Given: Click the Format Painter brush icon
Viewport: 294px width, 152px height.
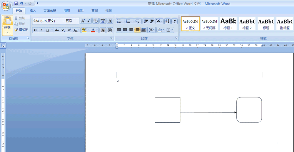Looking at the screenshot, I should tap(16, 29).
